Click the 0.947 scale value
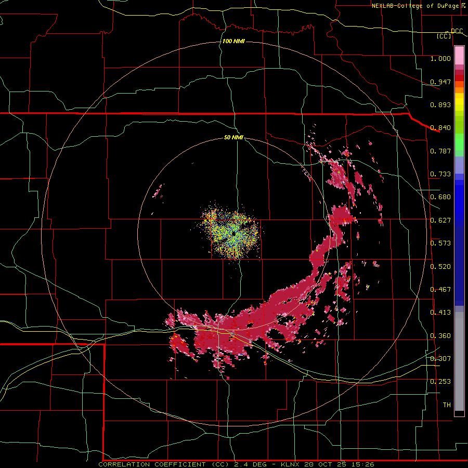This screenshot has width=468, height=468. tap(440, 82)
